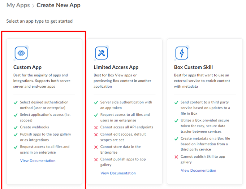Click red X beside Cannot edit scopes

pyautogui.click(x=96, y=135)
